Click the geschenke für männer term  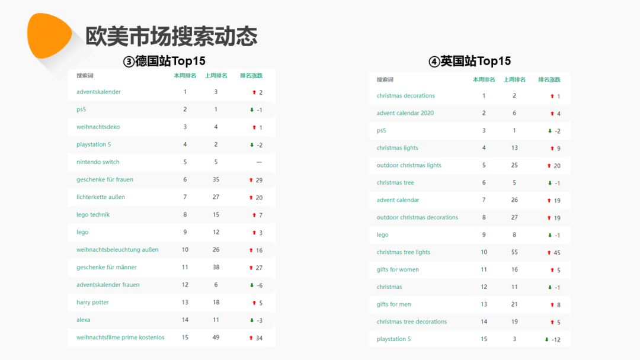[x=106, y=267]
